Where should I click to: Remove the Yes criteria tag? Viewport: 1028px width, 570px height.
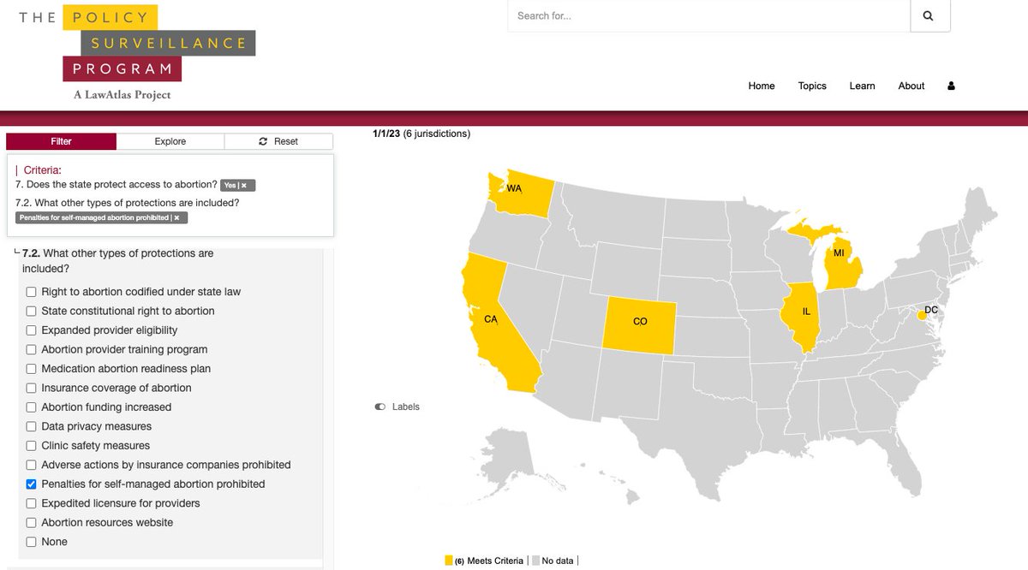click(244, 185)
